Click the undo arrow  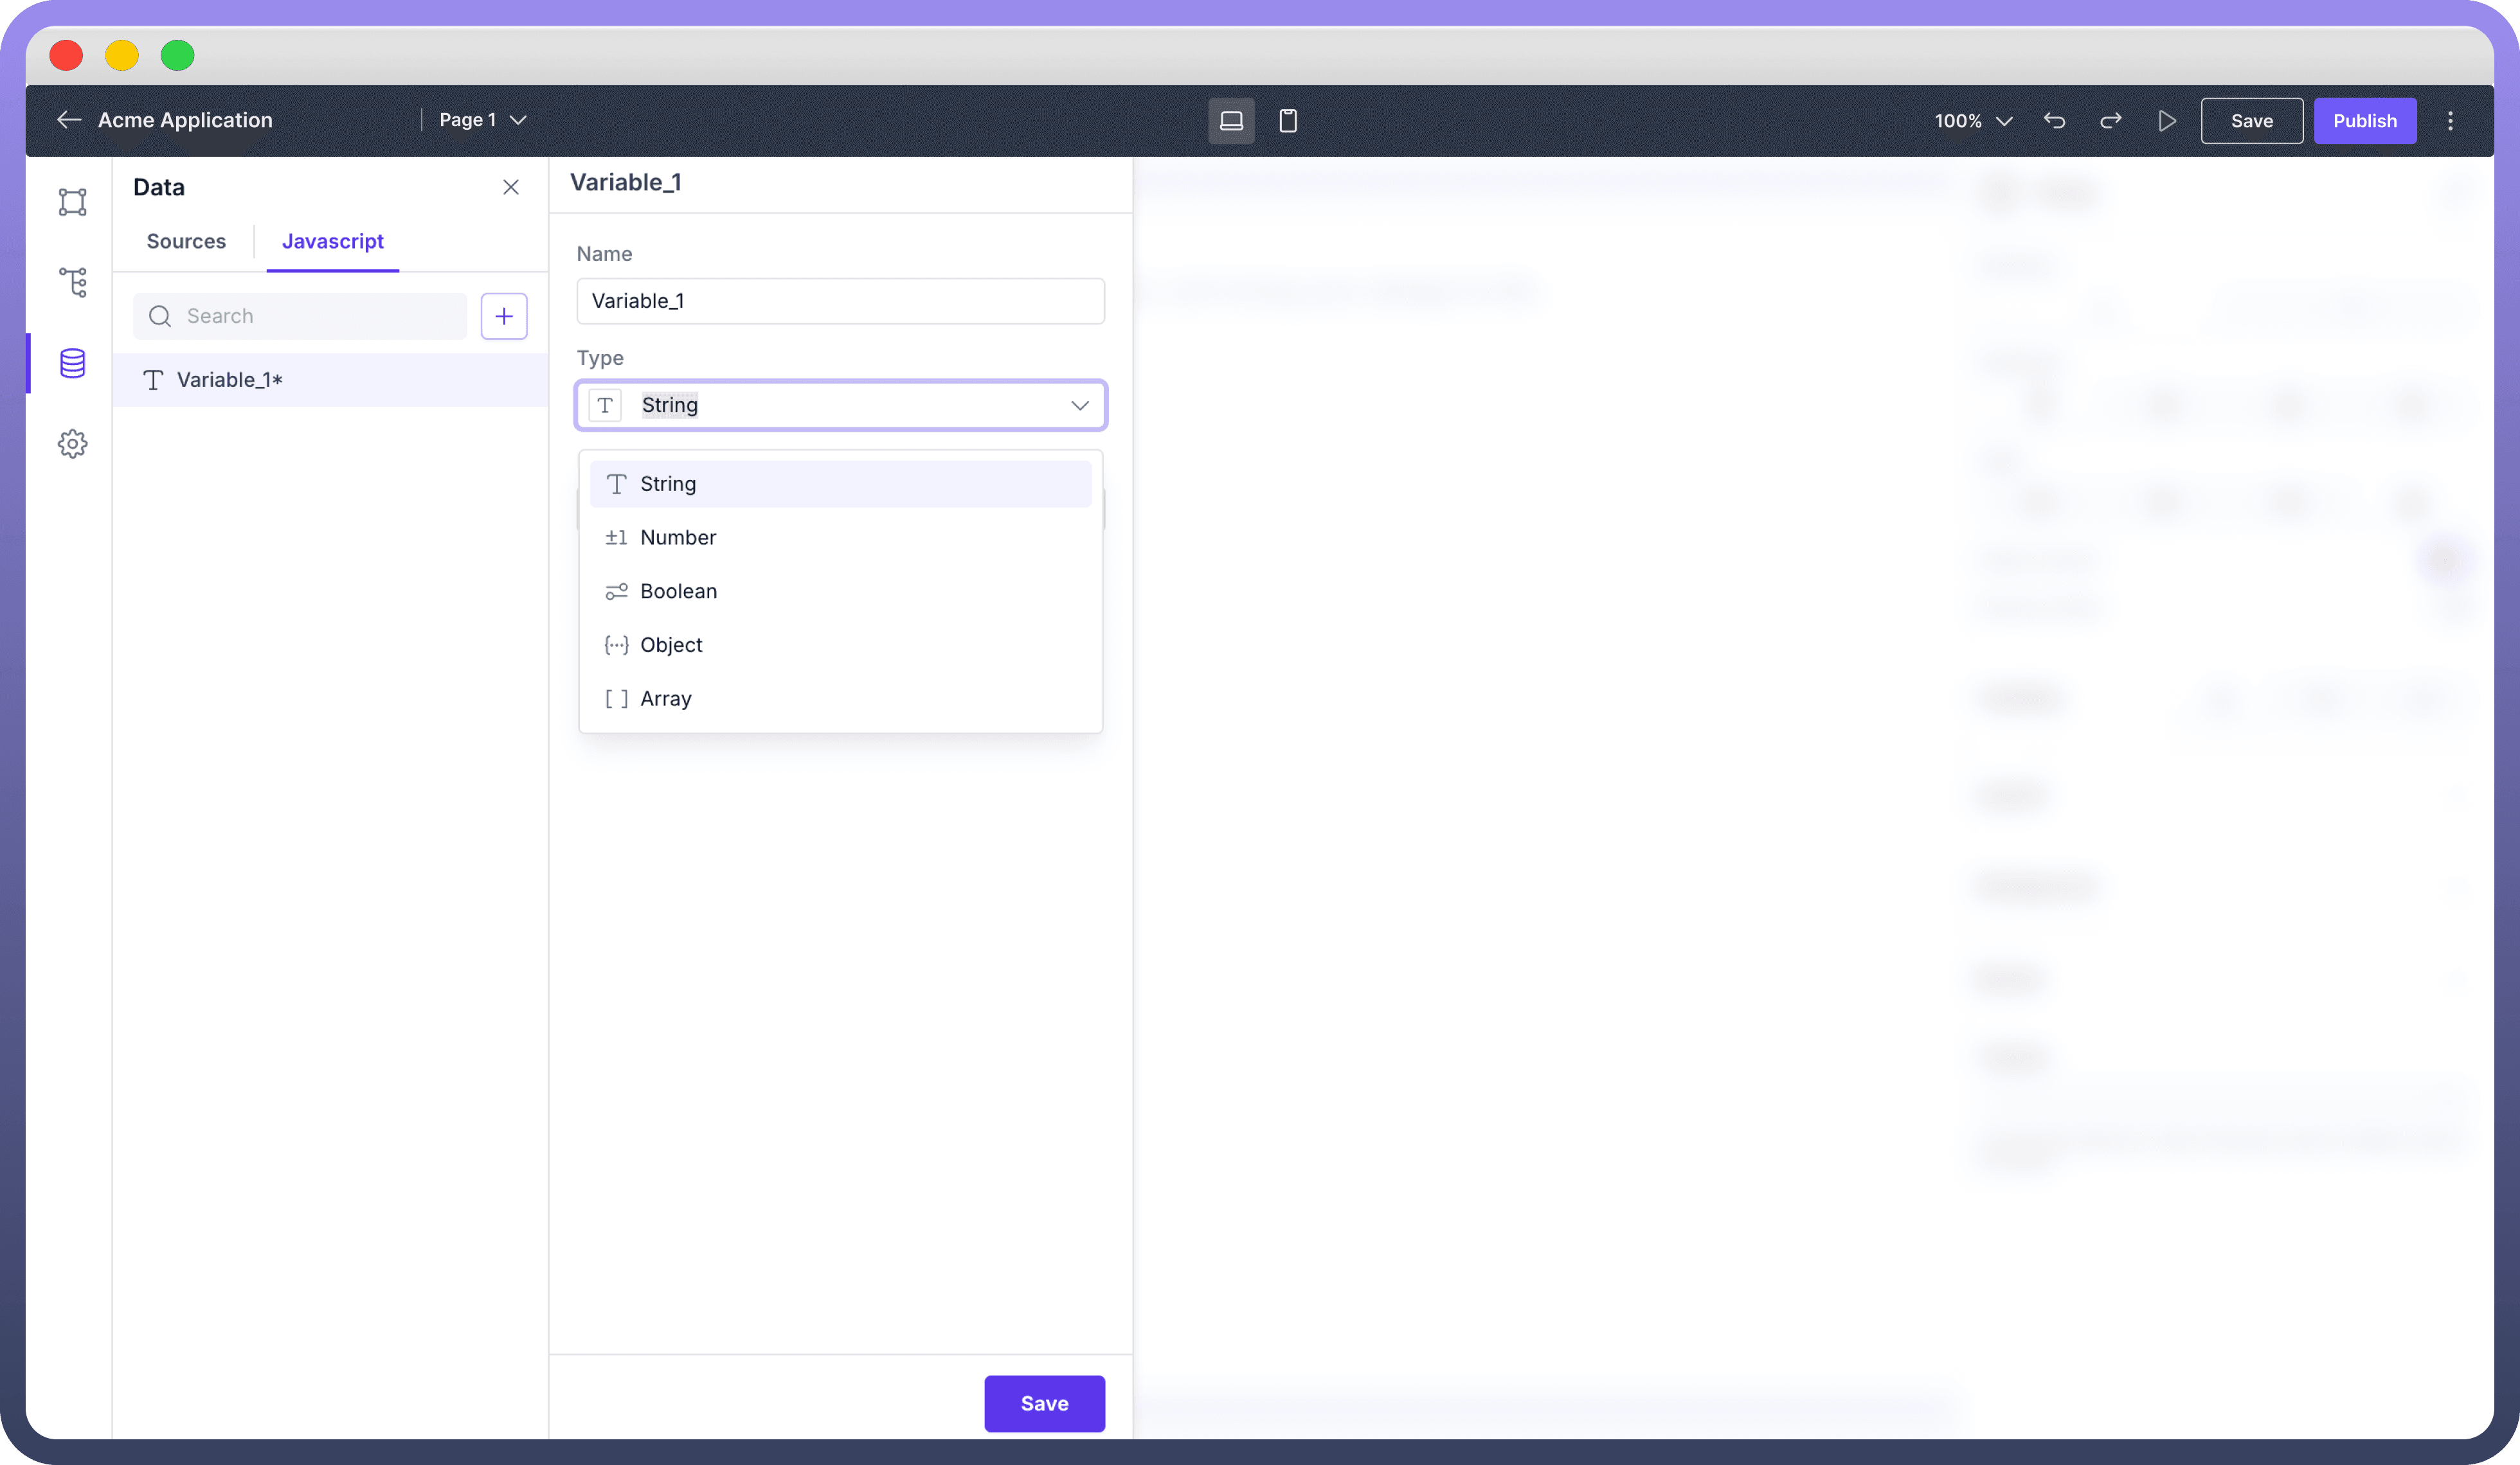(2054, 121)
